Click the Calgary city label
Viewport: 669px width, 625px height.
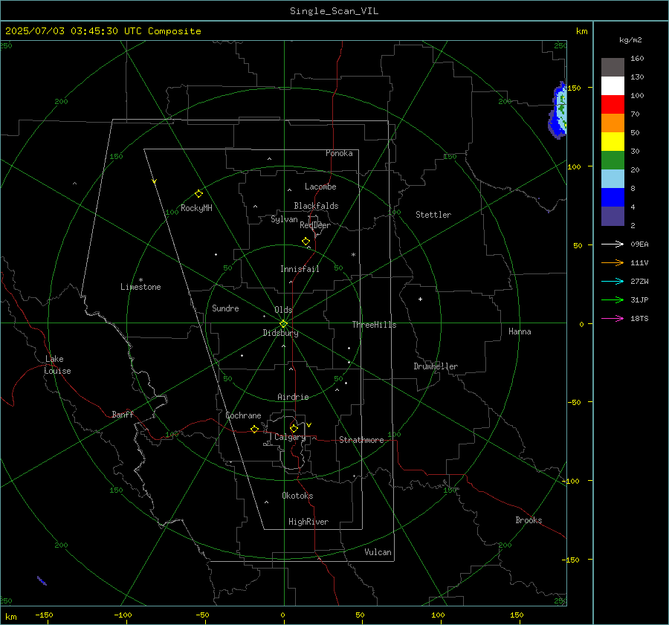click(290, 437)
